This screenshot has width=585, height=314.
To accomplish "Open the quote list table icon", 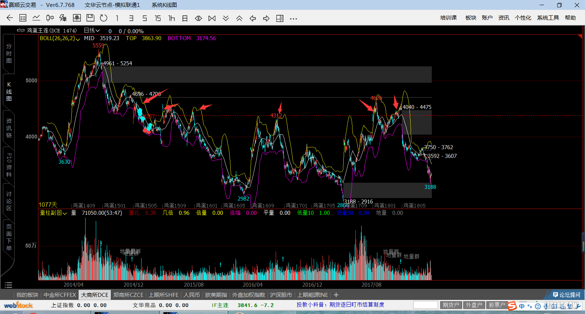I will (x=23, y=18).
